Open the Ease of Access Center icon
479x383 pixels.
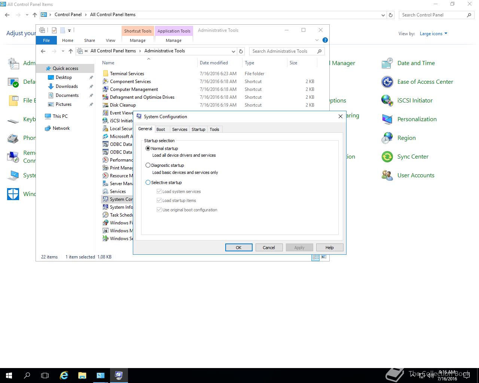[x=425, y=82]
